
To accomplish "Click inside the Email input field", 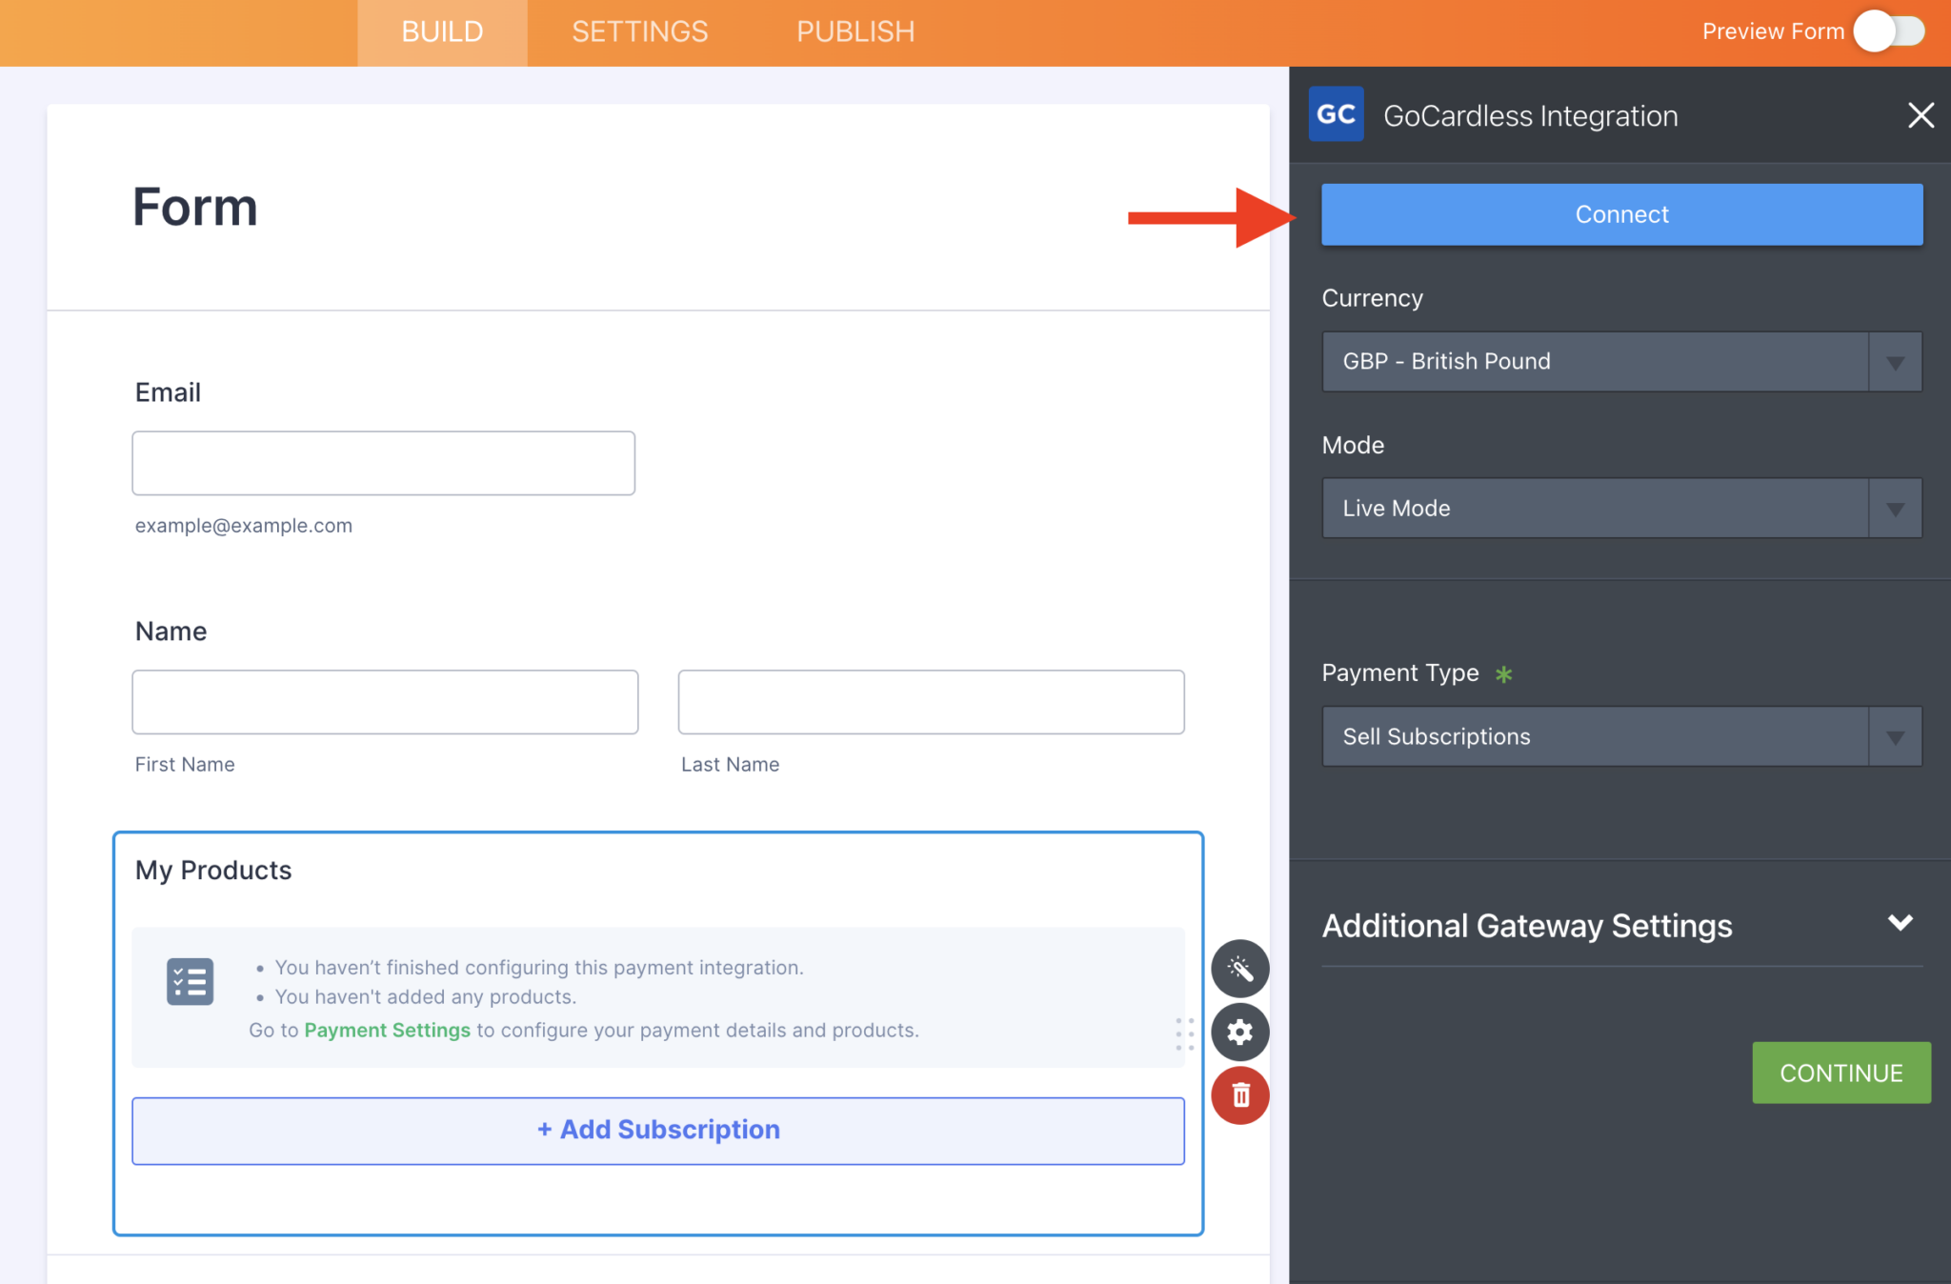I will click(382, 463).
